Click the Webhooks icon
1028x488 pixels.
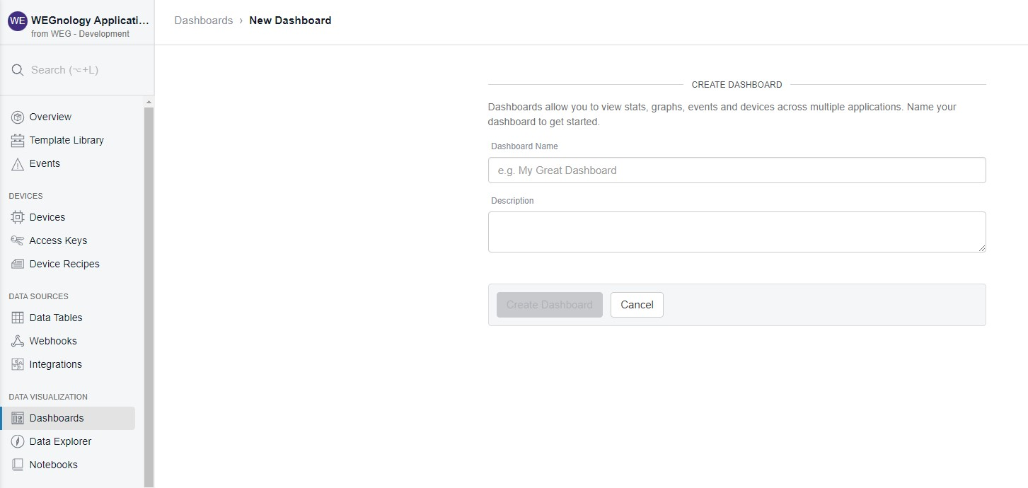pos(18,341)
